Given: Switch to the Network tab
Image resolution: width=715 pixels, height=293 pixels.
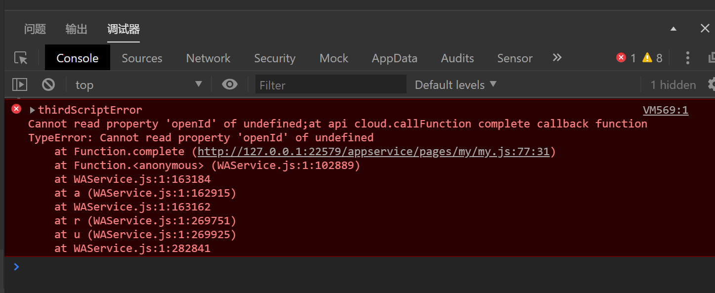Looking at the screenshot, I should click(208, 58).
